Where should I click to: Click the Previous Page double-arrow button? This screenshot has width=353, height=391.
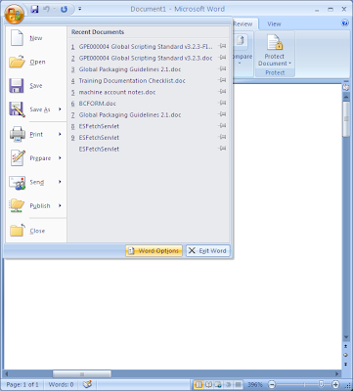point(346,346)
